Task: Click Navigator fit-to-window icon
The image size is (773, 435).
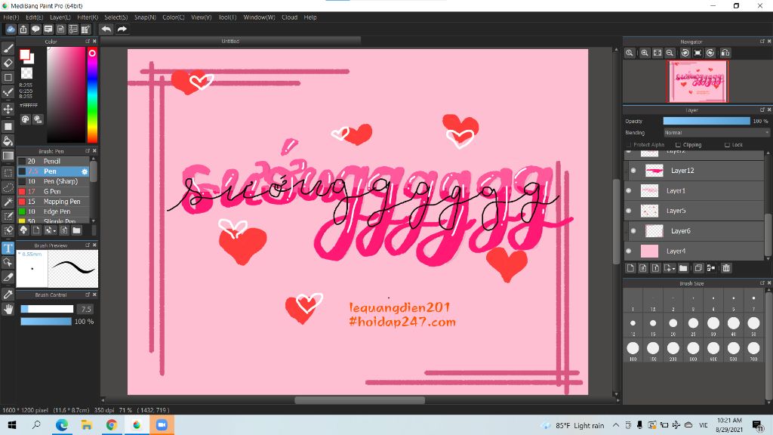Action: pos(658,53)
